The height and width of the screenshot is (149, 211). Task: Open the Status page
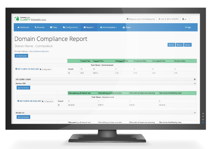(x=127, y=27)
